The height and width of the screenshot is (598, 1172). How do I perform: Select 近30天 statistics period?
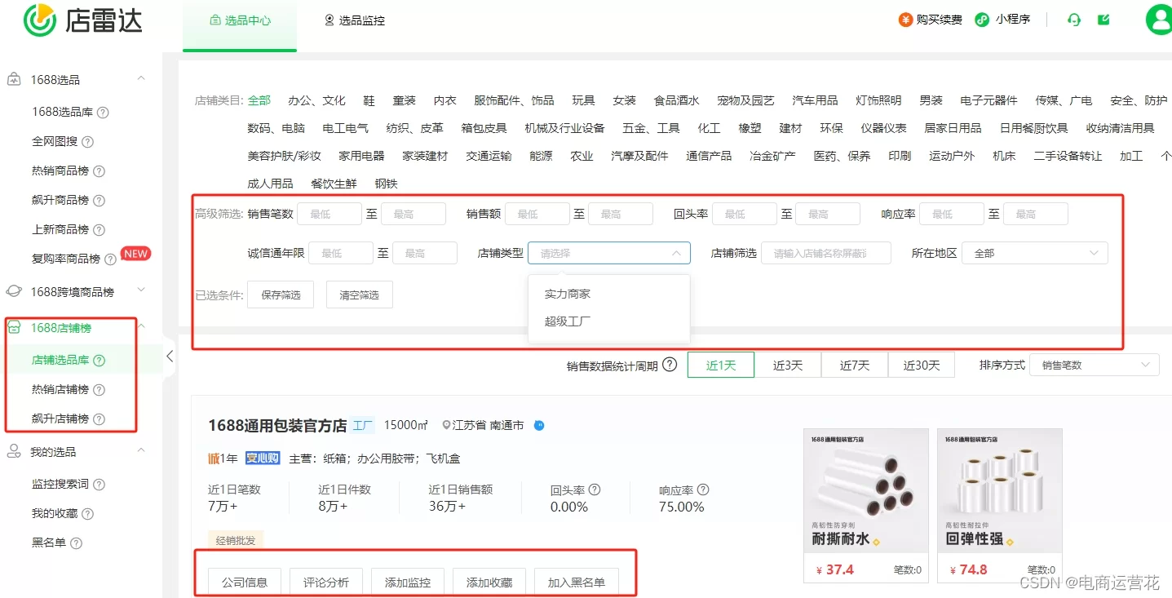[x=921, y=365]
